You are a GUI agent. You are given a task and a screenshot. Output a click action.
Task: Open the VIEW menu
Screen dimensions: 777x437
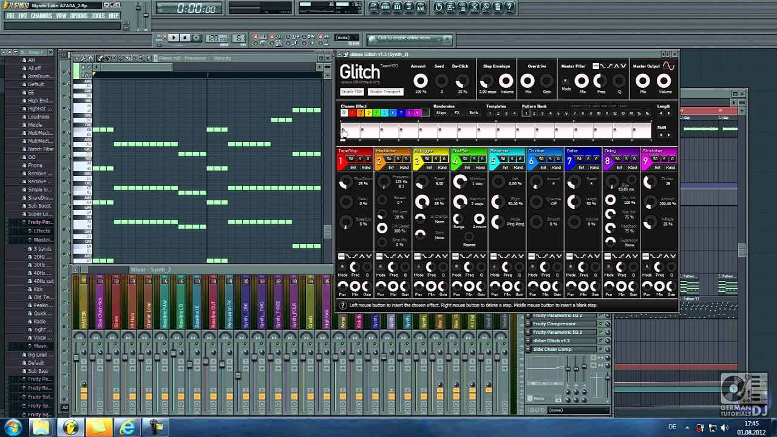click(x=61, y=16)
